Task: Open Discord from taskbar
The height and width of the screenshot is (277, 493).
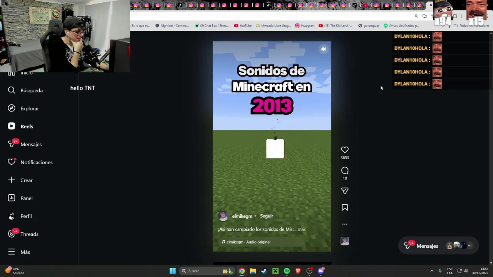Action: (321, 271)
